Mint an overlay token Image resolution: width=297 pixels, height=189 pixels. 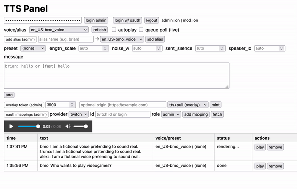tap(215, 105)
